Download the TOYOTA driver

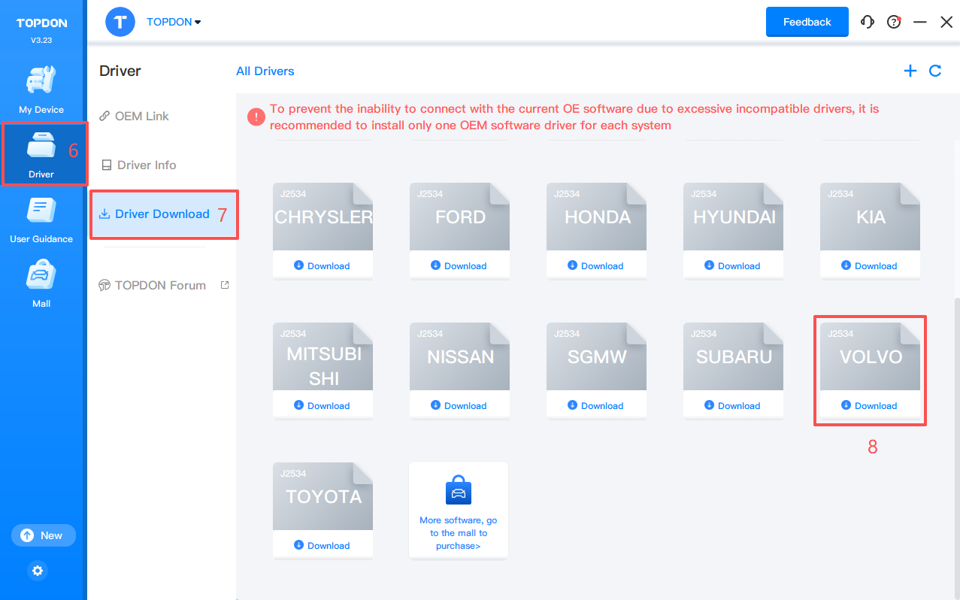[x=323, y=545]
